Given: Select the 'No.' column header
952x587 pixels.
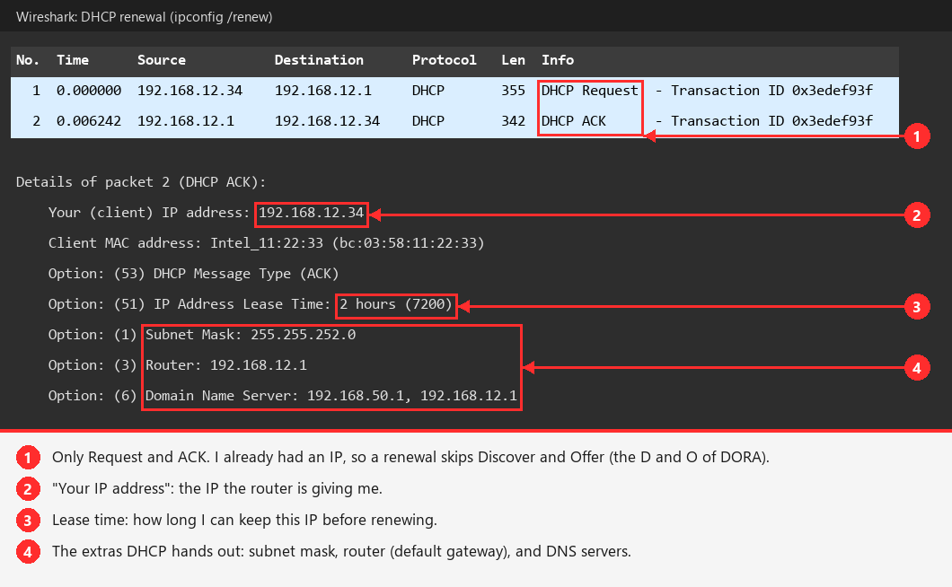Looking at the screenshot, I should click(x=28, y=60).
